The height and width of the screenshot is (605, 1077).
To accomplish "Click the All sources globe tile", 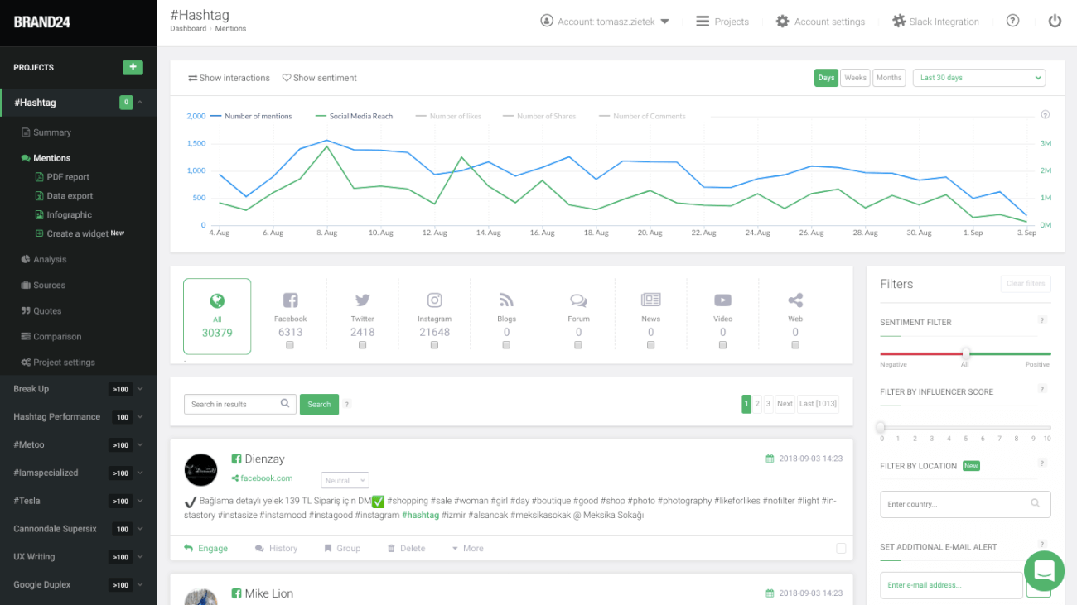I will (x=217, y=316).
